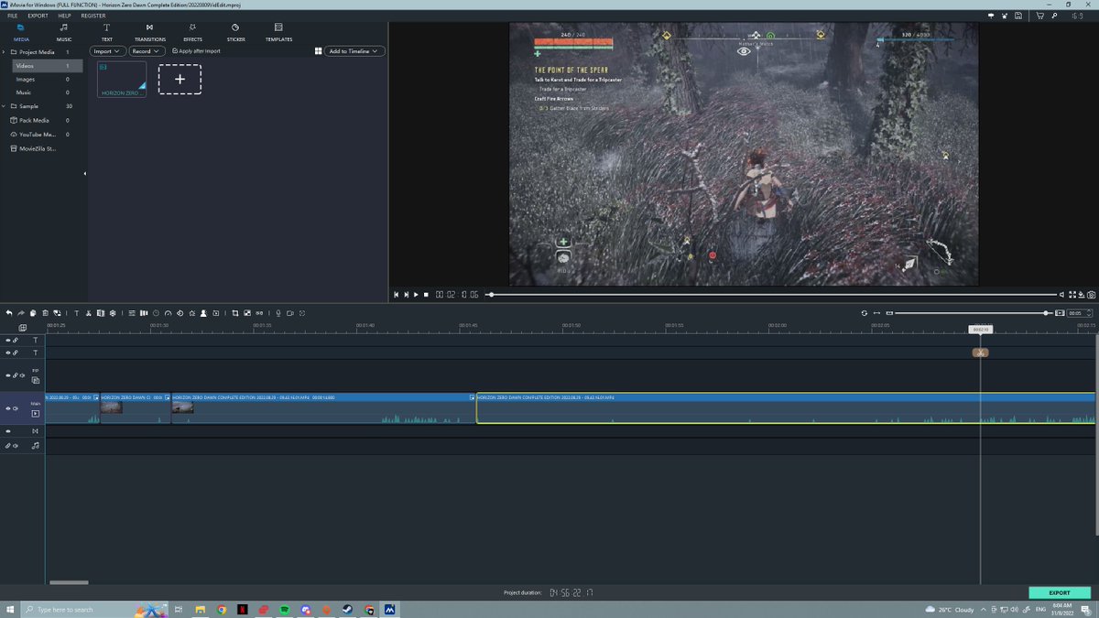Play the preview video

pyautogui.click(x=416, y=295)
